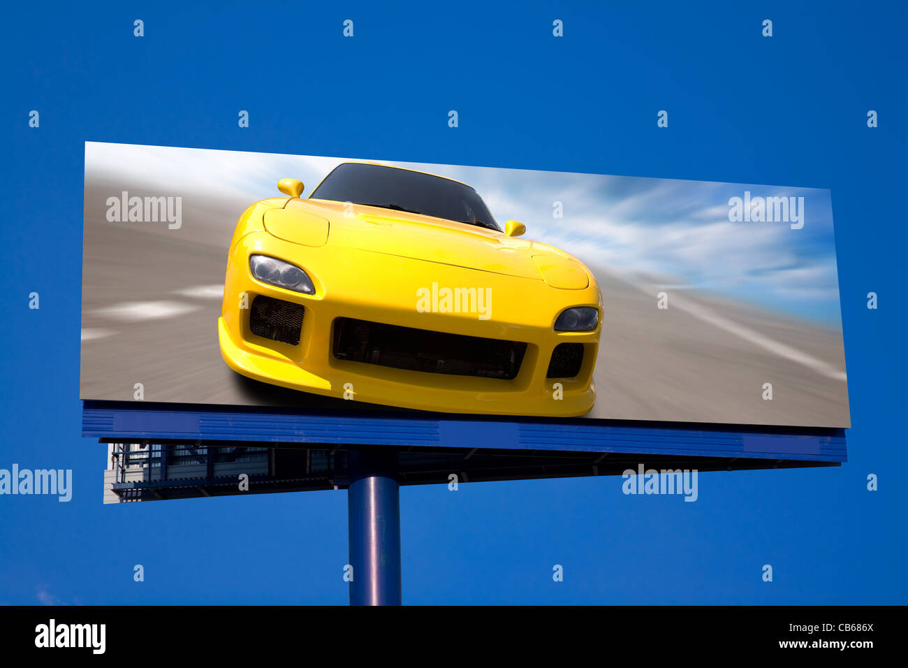Click the alamy watermark on the billboard's cloudy sky
This screenshot has width=908, height=668.
click(766, 210)
